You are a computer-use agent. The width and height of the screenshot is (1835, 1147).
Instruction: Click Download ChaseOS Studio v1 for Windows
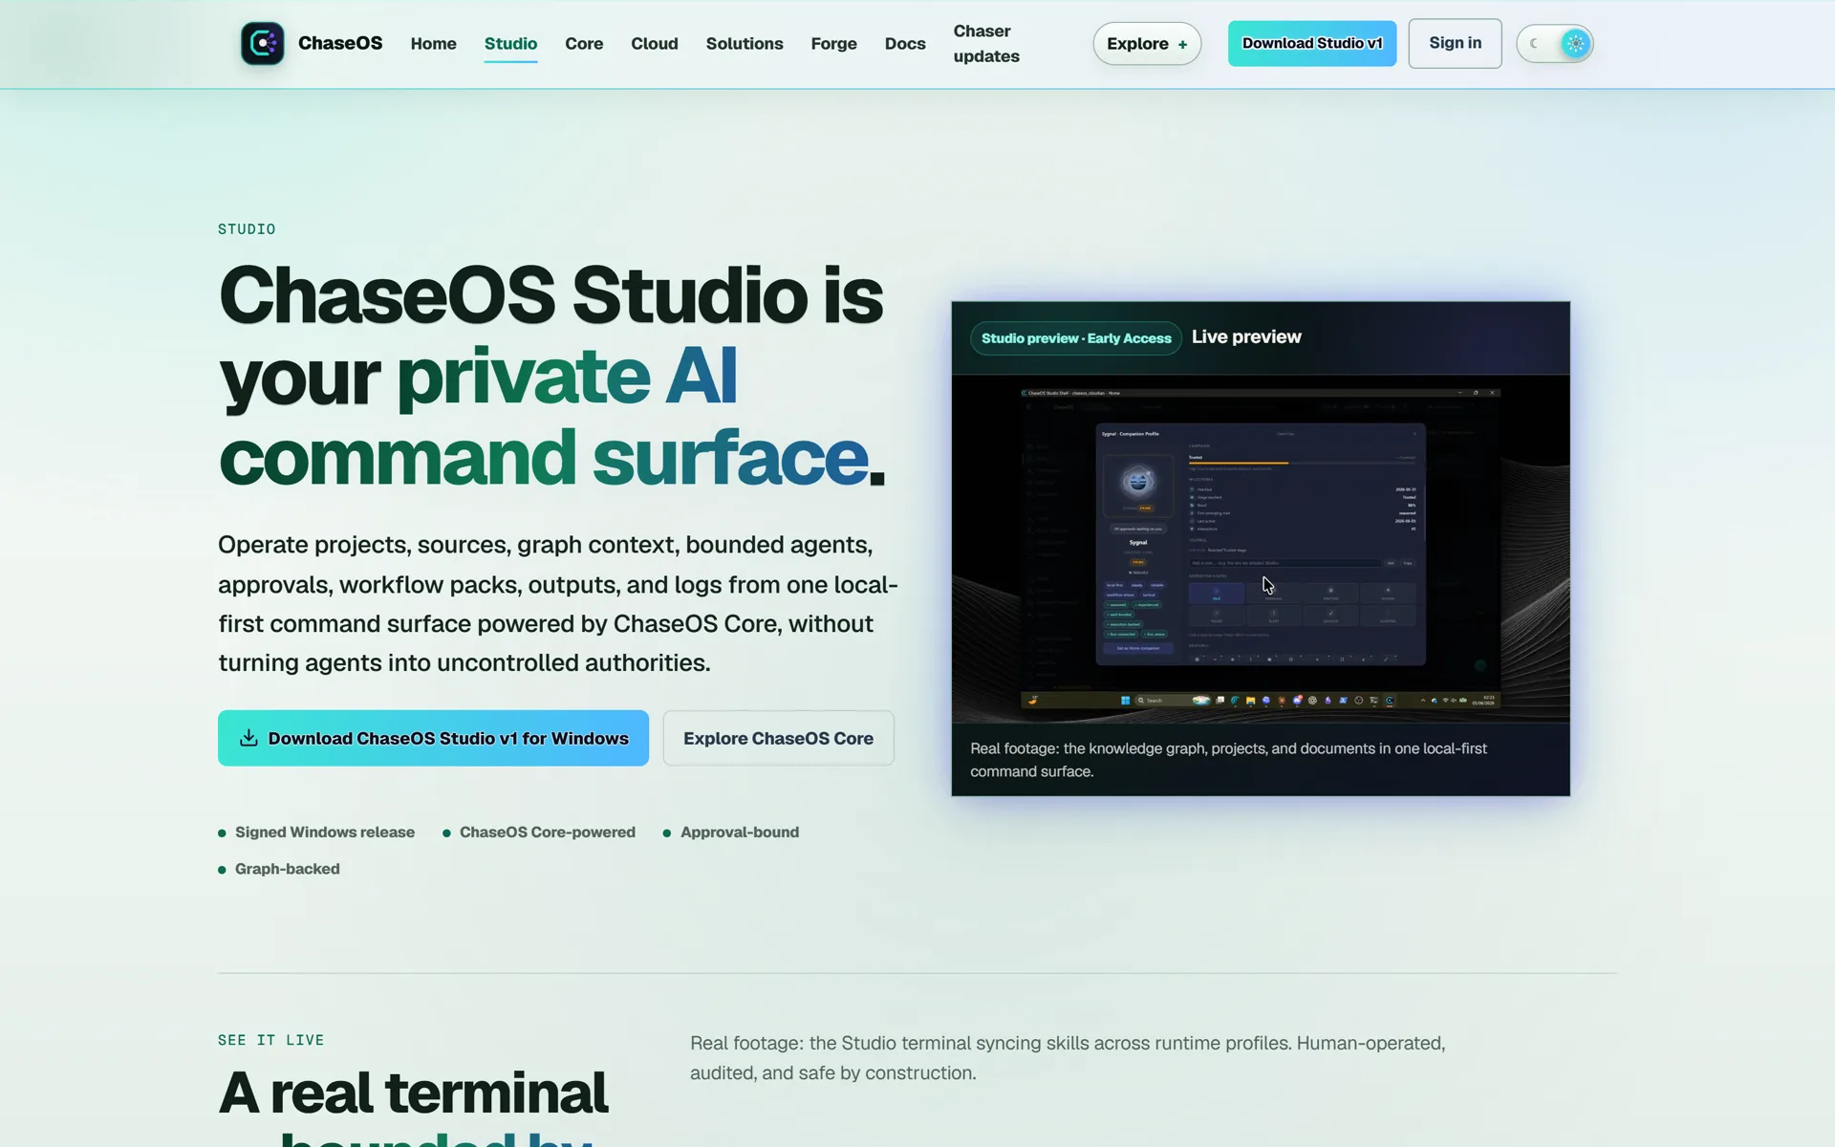[x=433, y=738]
